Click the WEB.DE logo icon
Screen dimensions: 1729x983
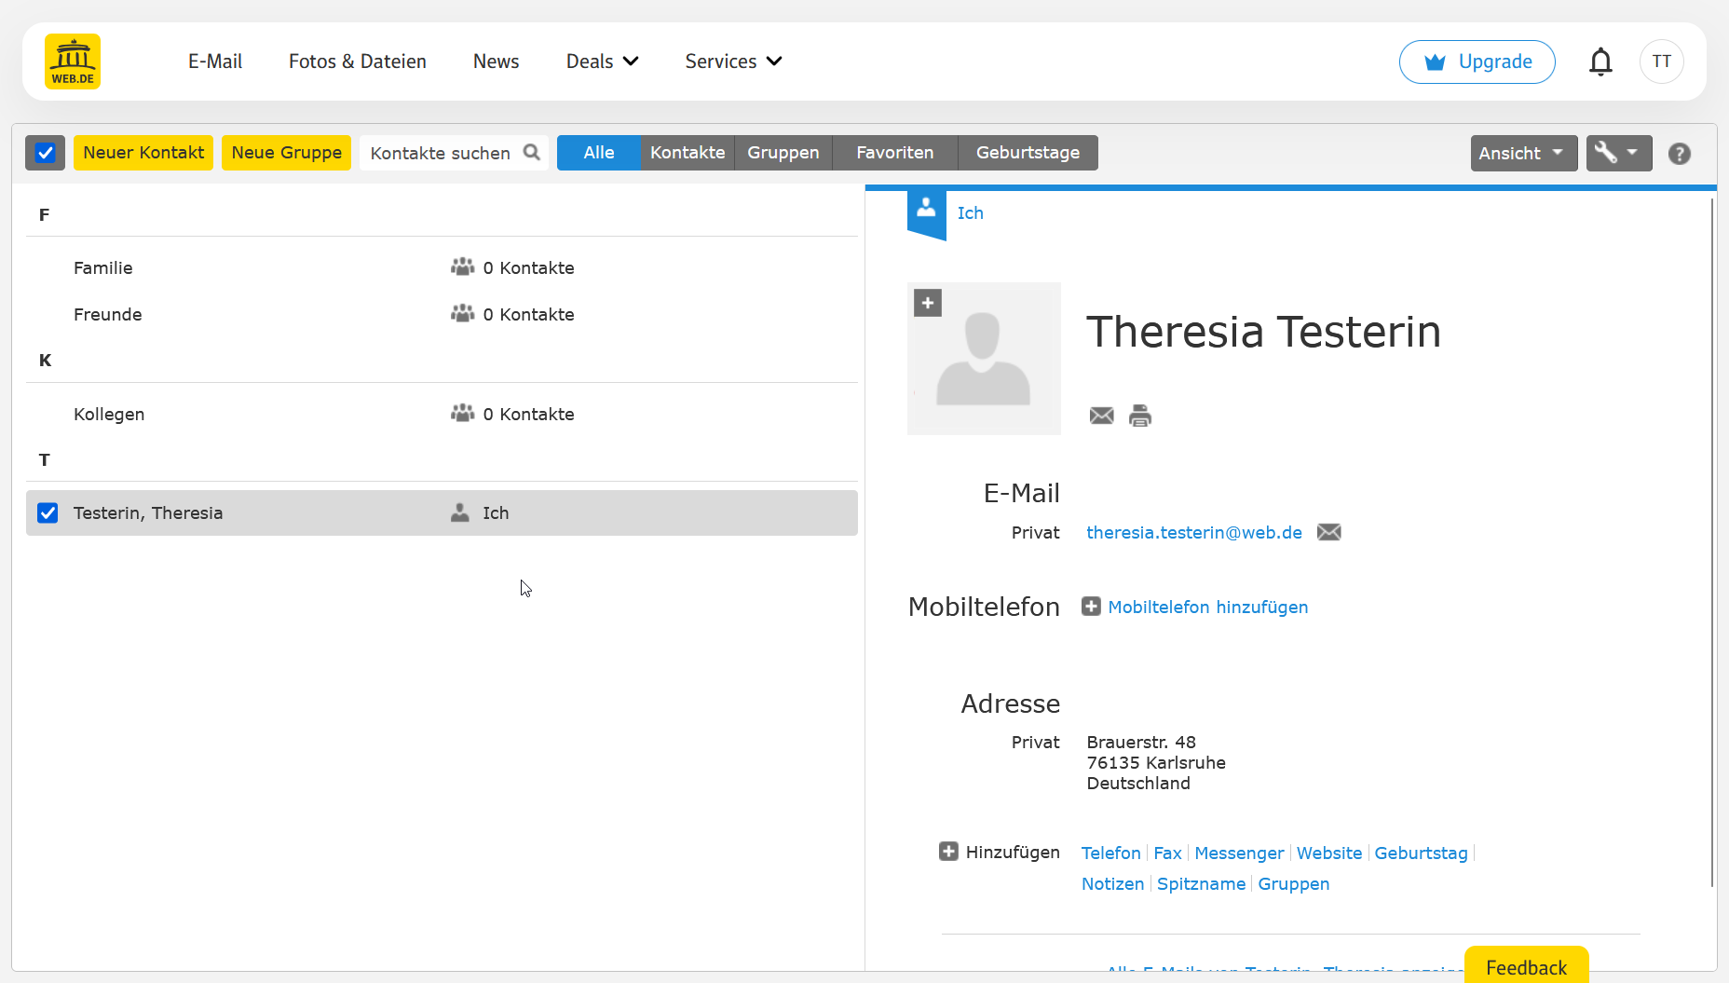click(x=73, y=61)
